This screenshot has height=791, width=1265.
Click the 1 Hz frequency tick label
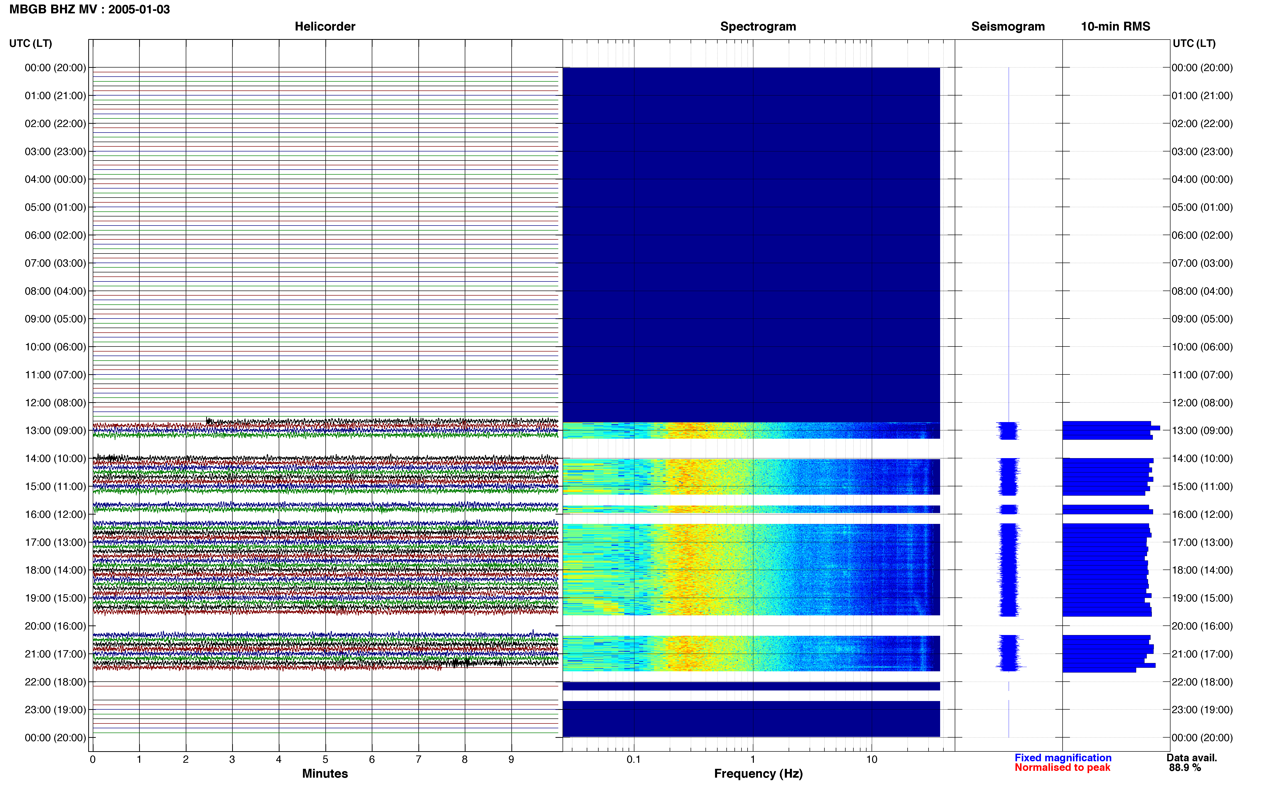(x=752, y=760)
